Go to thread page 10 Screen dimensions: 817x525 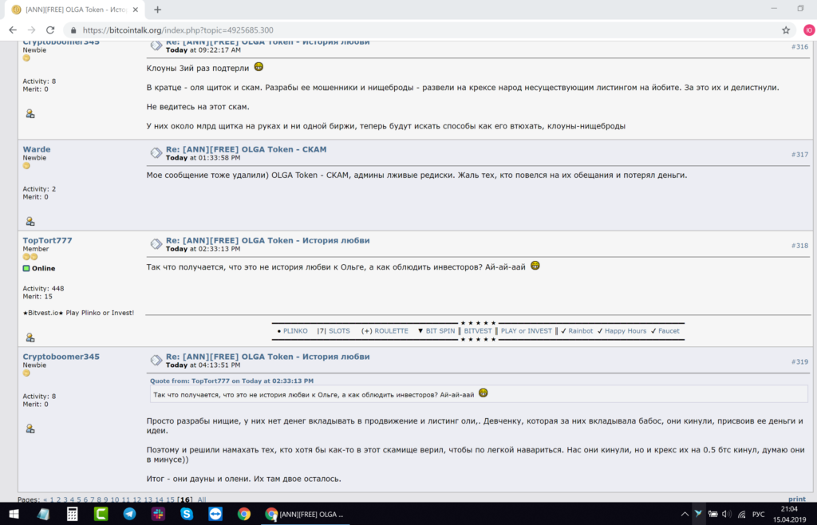[x=115, y=499]
